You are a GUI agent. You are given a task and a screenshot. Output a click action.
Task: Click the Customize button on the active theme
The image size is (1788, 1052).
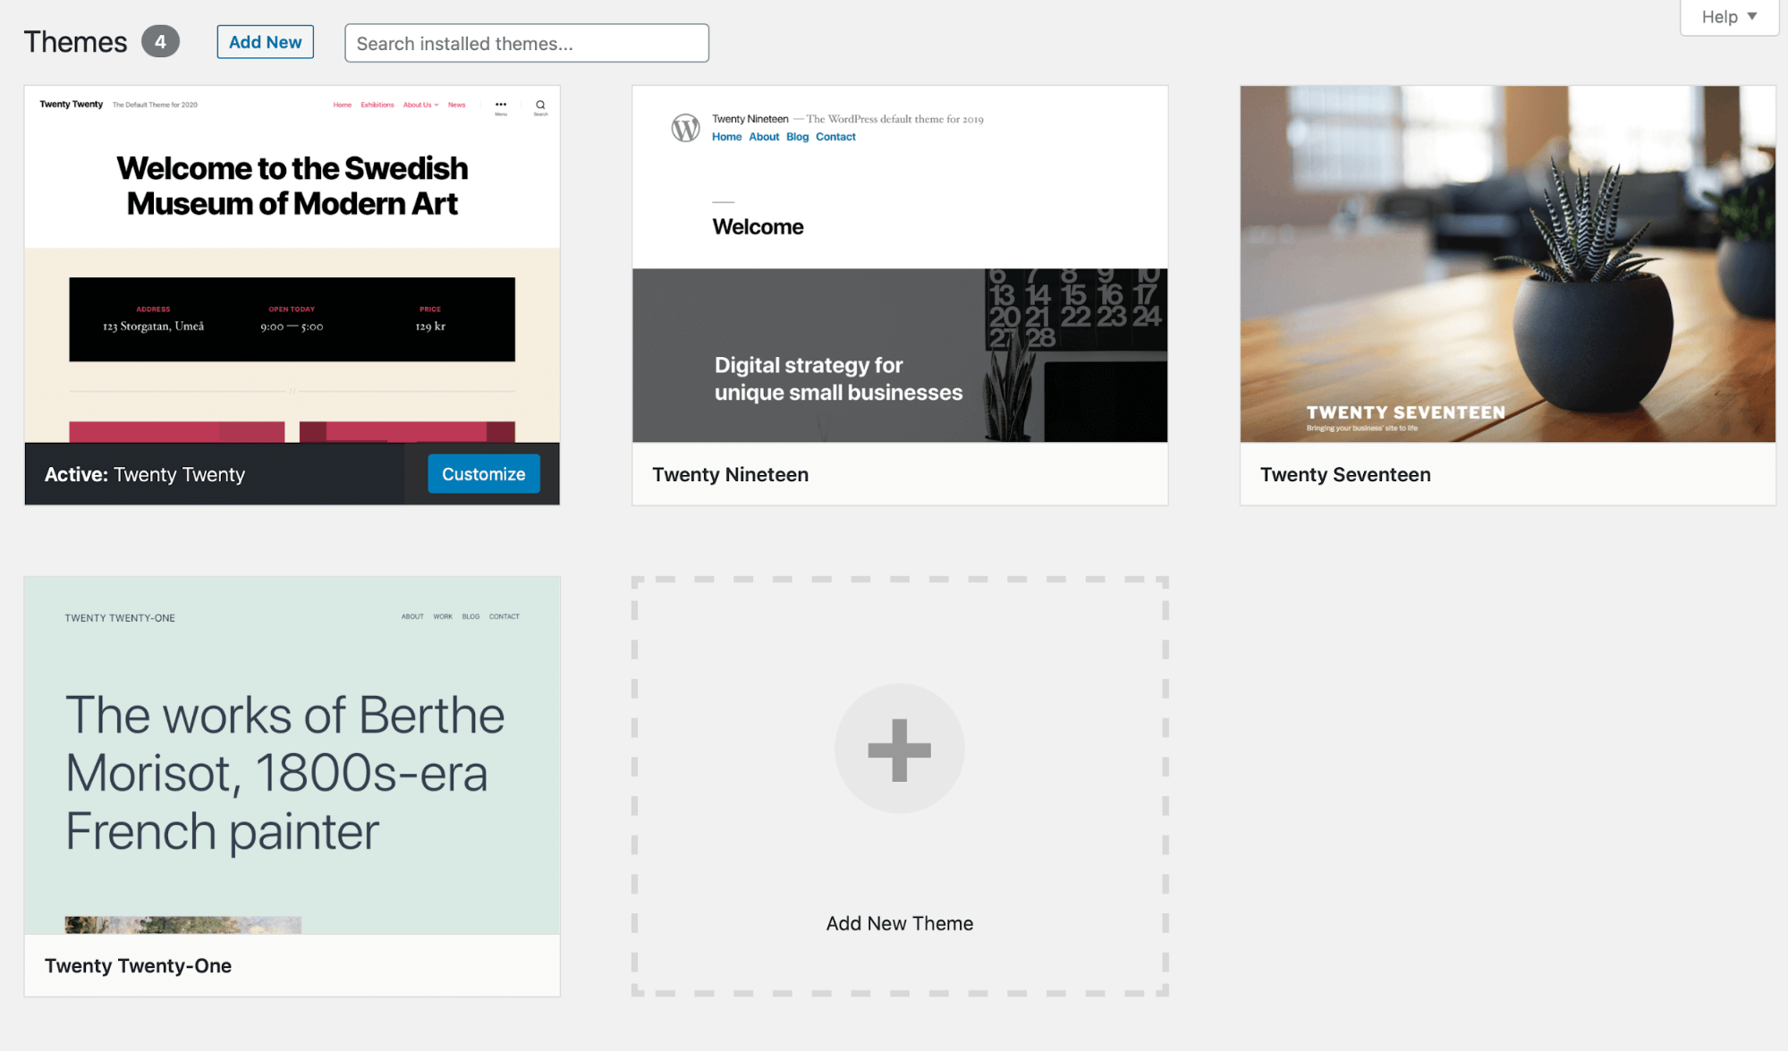pos(483,474)
